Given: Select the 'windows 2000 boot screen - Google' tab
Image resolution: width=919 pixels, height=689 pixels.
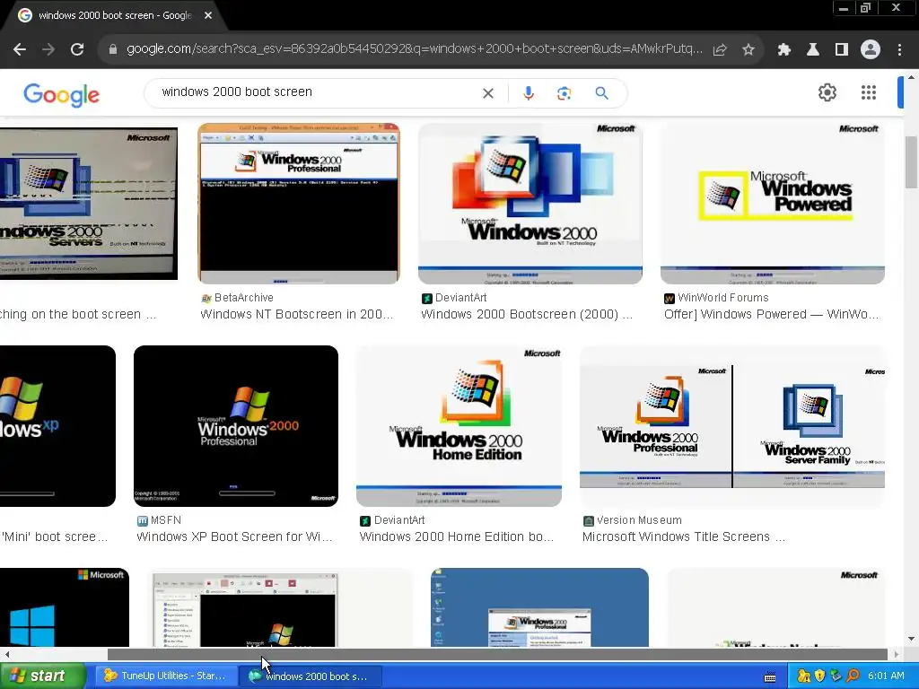Looking at the screenshot, I should [x=115, y=16].
